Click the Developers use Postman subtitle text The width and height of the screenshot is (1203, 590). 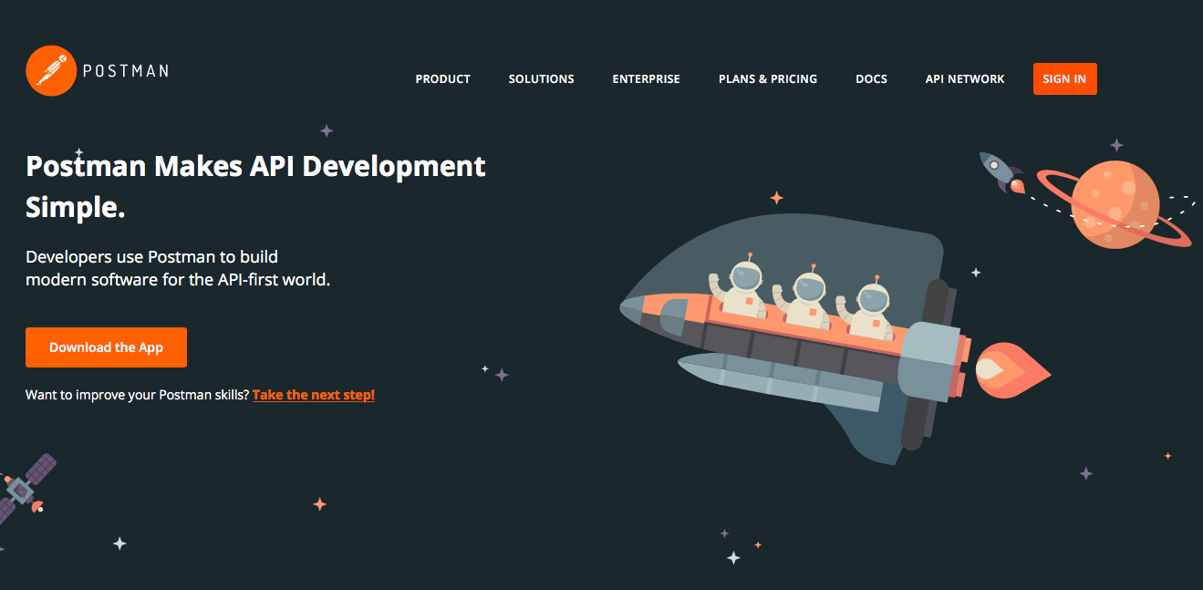(x=178, y=268)
